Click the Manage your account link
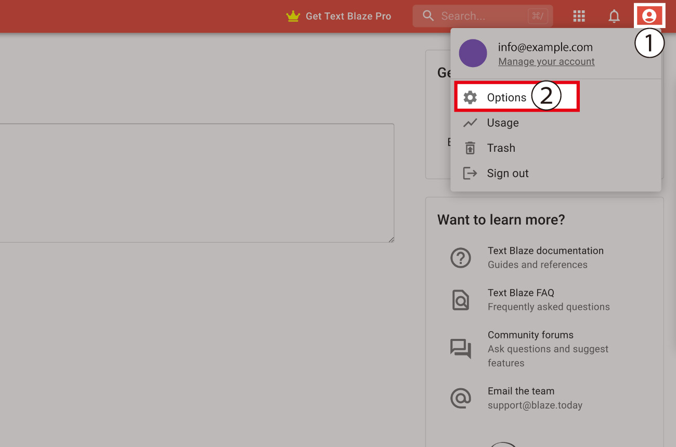This screenshot has height=447, width=676. (547, 61)
